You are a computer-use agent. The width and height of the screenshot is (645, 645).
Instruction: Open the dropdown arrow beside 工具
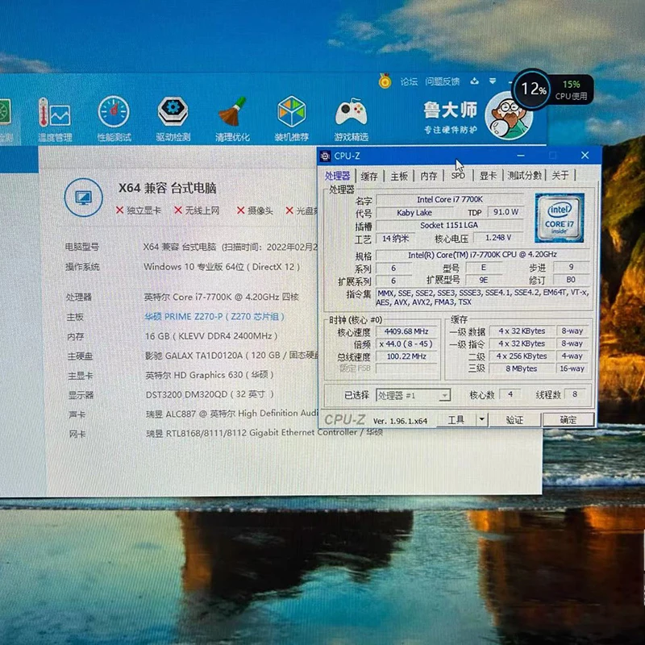(x=481, y=420)
